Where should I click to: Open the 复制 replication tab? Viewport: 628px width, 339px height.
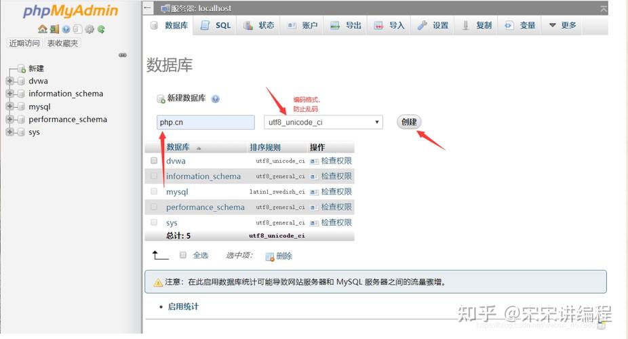(476, 25)
